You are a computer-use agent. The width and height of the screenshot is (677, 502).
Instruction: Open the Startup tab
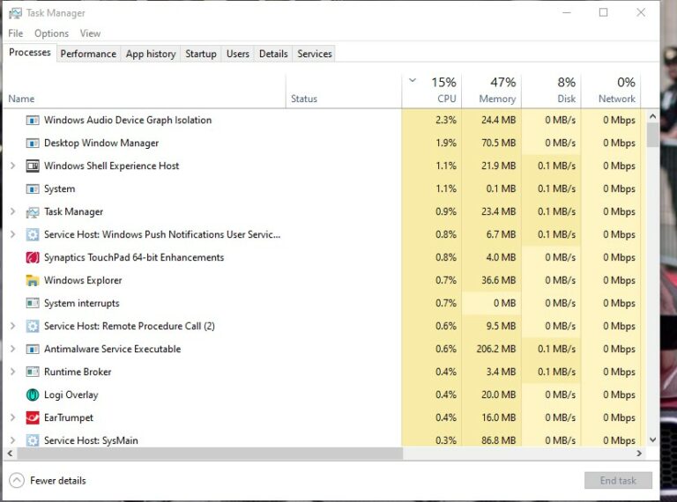pyautogui.click(x=200, y=54)
